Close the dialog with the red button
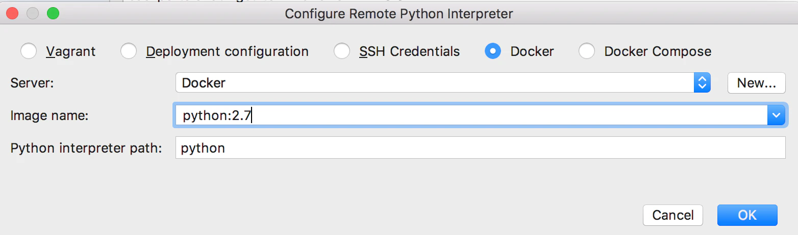Screen dimensions: 798x235 coord(13,13)
